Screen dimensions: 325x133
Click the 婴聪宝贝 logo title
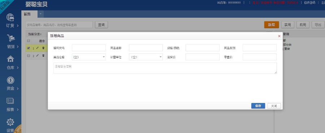pyautogui.click(x=36, y=4)
